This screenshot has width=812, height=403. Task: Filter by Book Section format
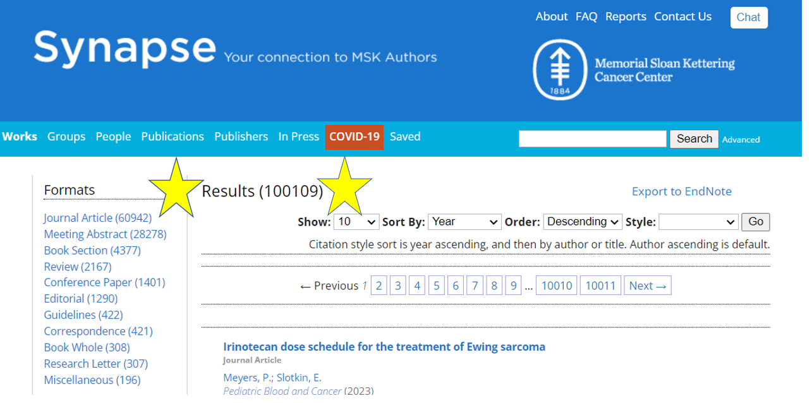92,251
